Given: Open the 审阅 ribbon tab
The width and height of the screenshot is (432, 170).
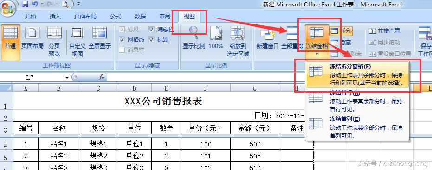Looking at the screenshot, I should point(164,17).
